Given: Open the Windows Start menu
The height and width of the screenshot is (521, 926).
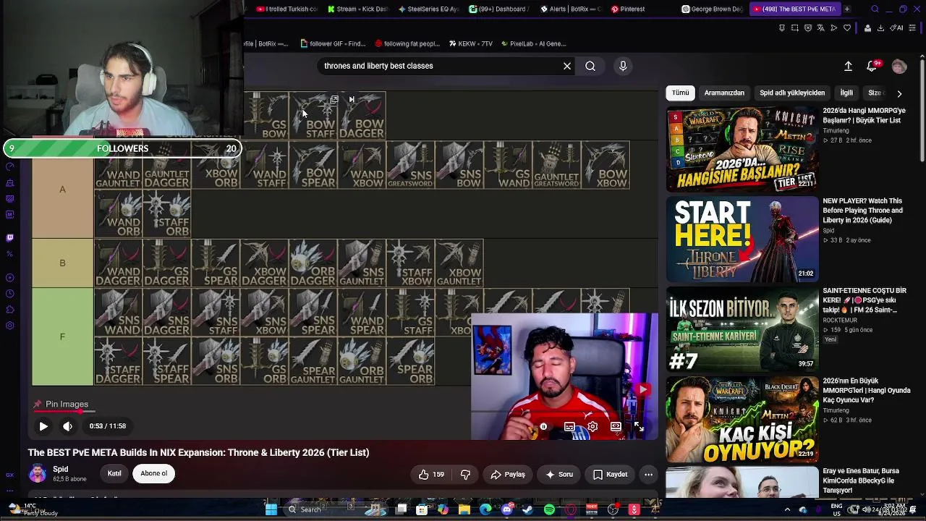Looking at the screenshot, I should [271, 509].
